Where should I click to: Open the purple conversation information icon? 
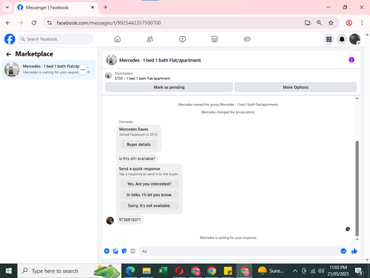coord(351,60)
